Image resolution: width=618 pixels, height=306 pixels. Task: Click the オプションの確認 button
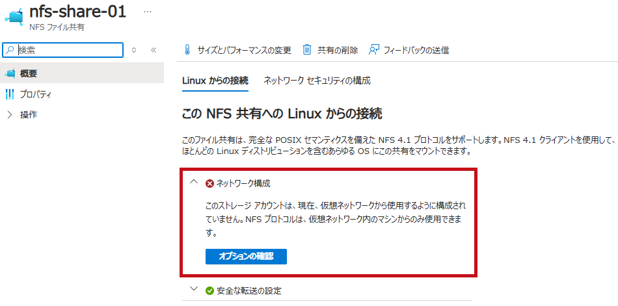click(246, 257)
